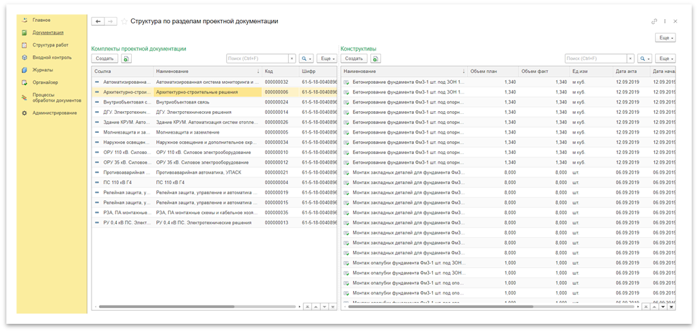Go to Входной контроль in sidebar
Viewport: 698px width, 332px height.
(x=51, y=57)
